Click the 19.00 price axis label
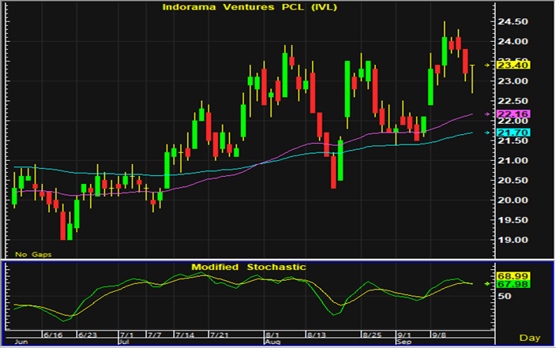Image resolution: width=556 pixels, height=348 pixels. (513, 240)
